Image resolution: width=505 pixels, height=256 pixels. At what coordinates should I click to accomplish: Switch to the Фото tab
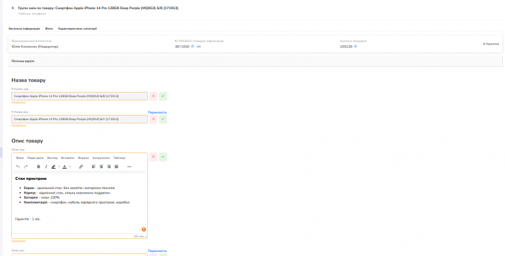[49, 29]
